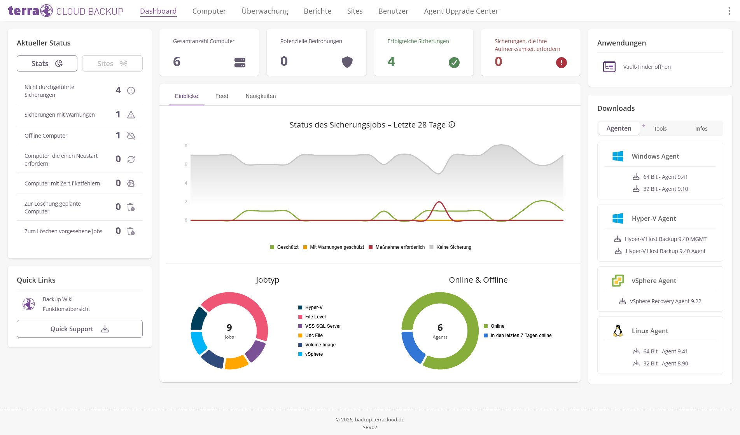This screenshot has width=740, height=435.
Task: Click the info icon beside chart title
Action: point(452,125)
